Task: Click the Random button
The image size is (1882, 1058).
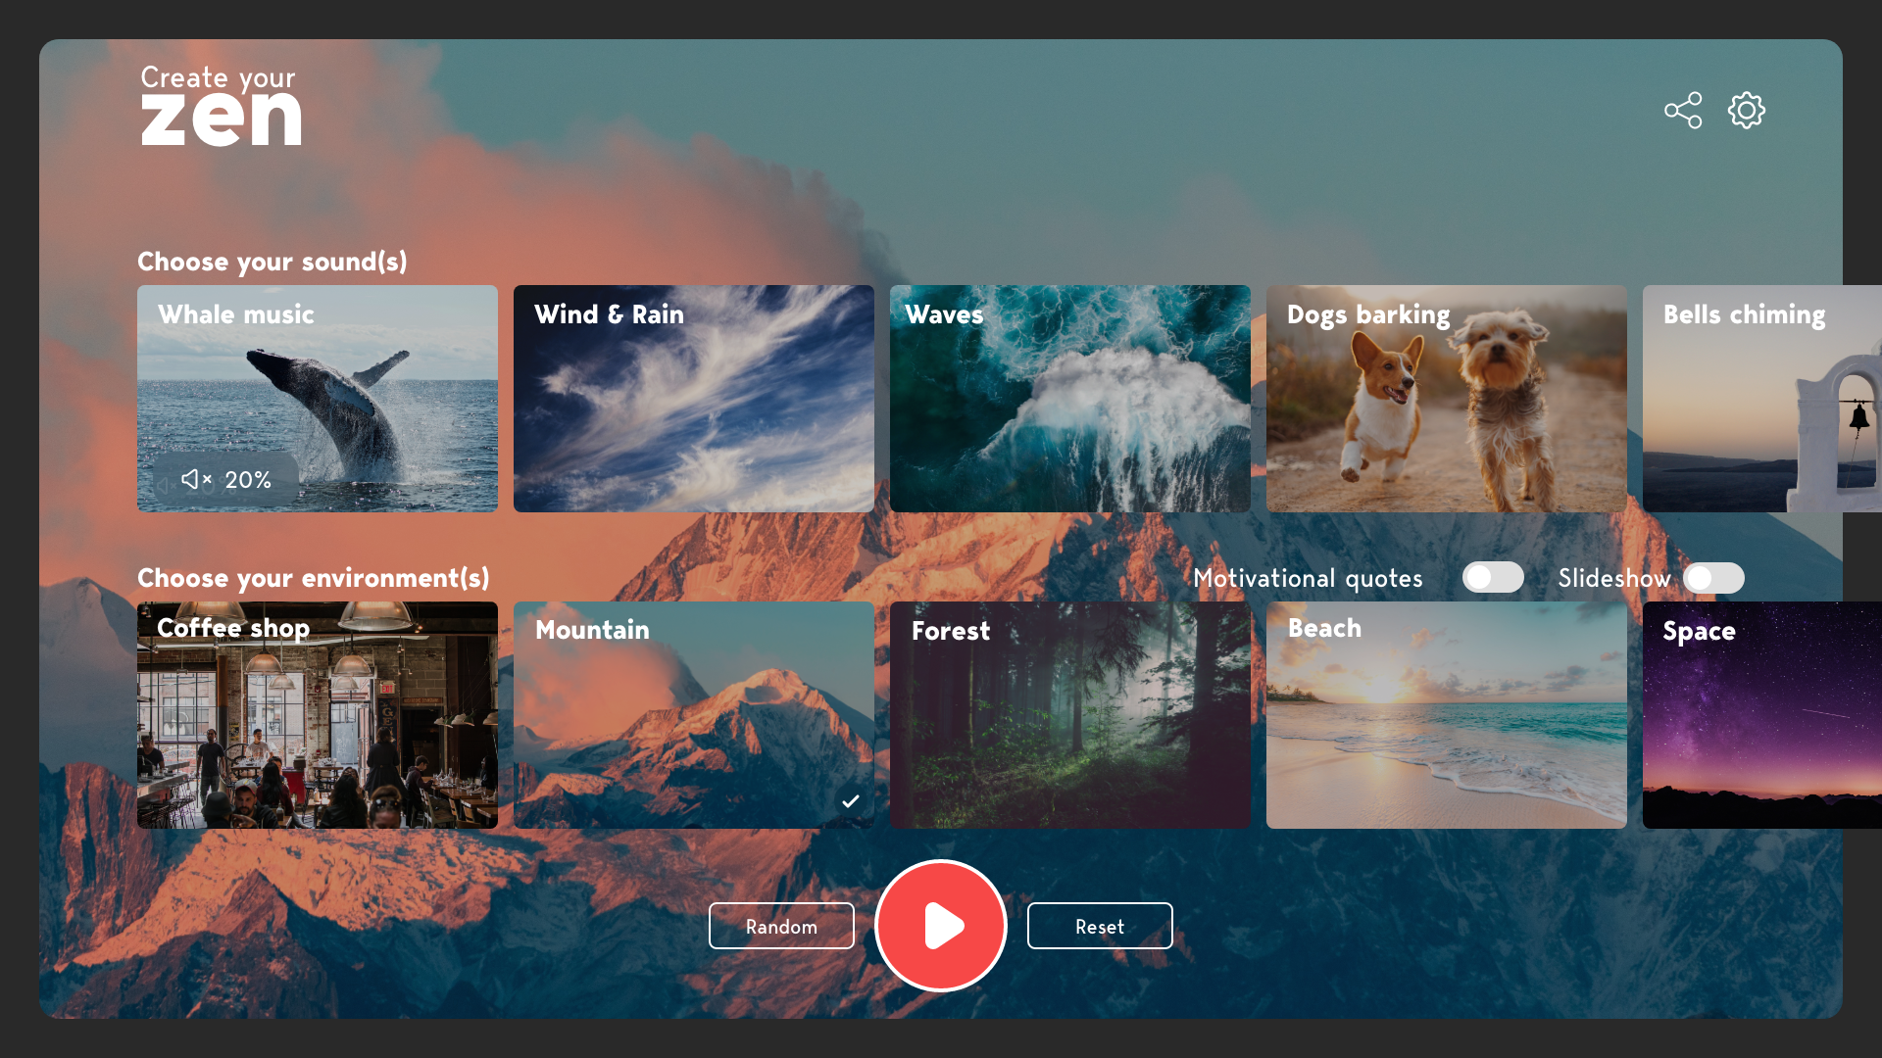Action: pos(781,926)
